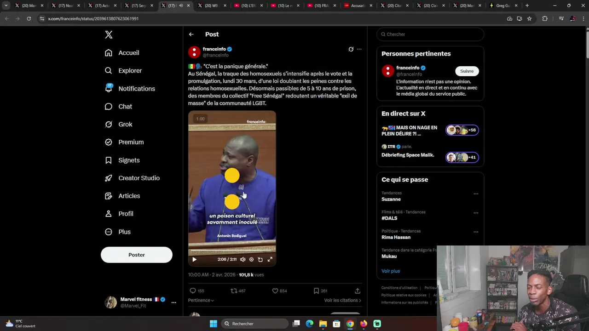589x331 pixels.
Task: Open options for the #DALS trend
Action: click(476, 213)
